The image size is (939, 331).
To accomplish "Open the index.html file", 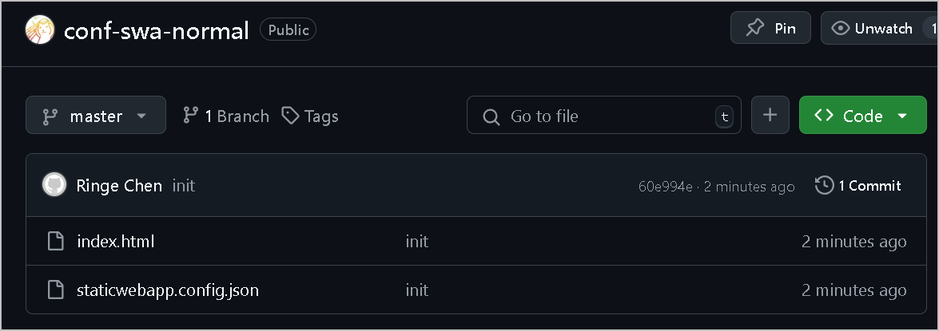I will [x=116, y=241].
